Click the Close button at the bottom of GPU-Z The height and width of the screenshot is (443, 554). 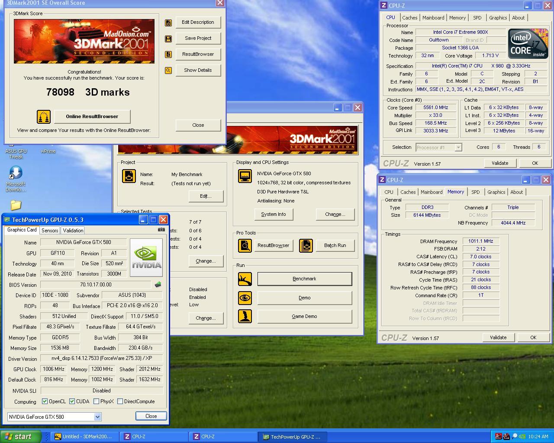click(151, 416)
